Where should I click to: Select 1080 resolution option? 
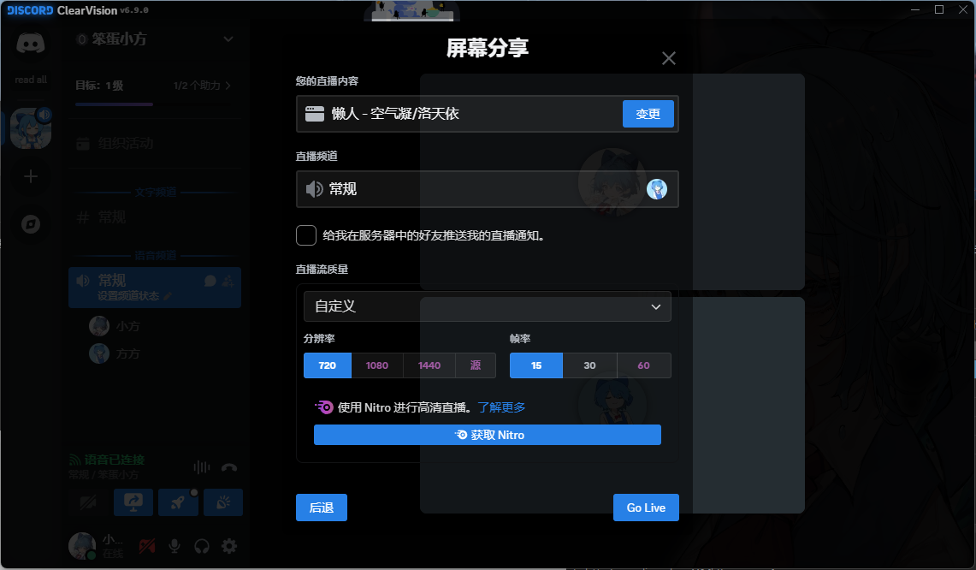pyautogui.click(x=377, y=365)
